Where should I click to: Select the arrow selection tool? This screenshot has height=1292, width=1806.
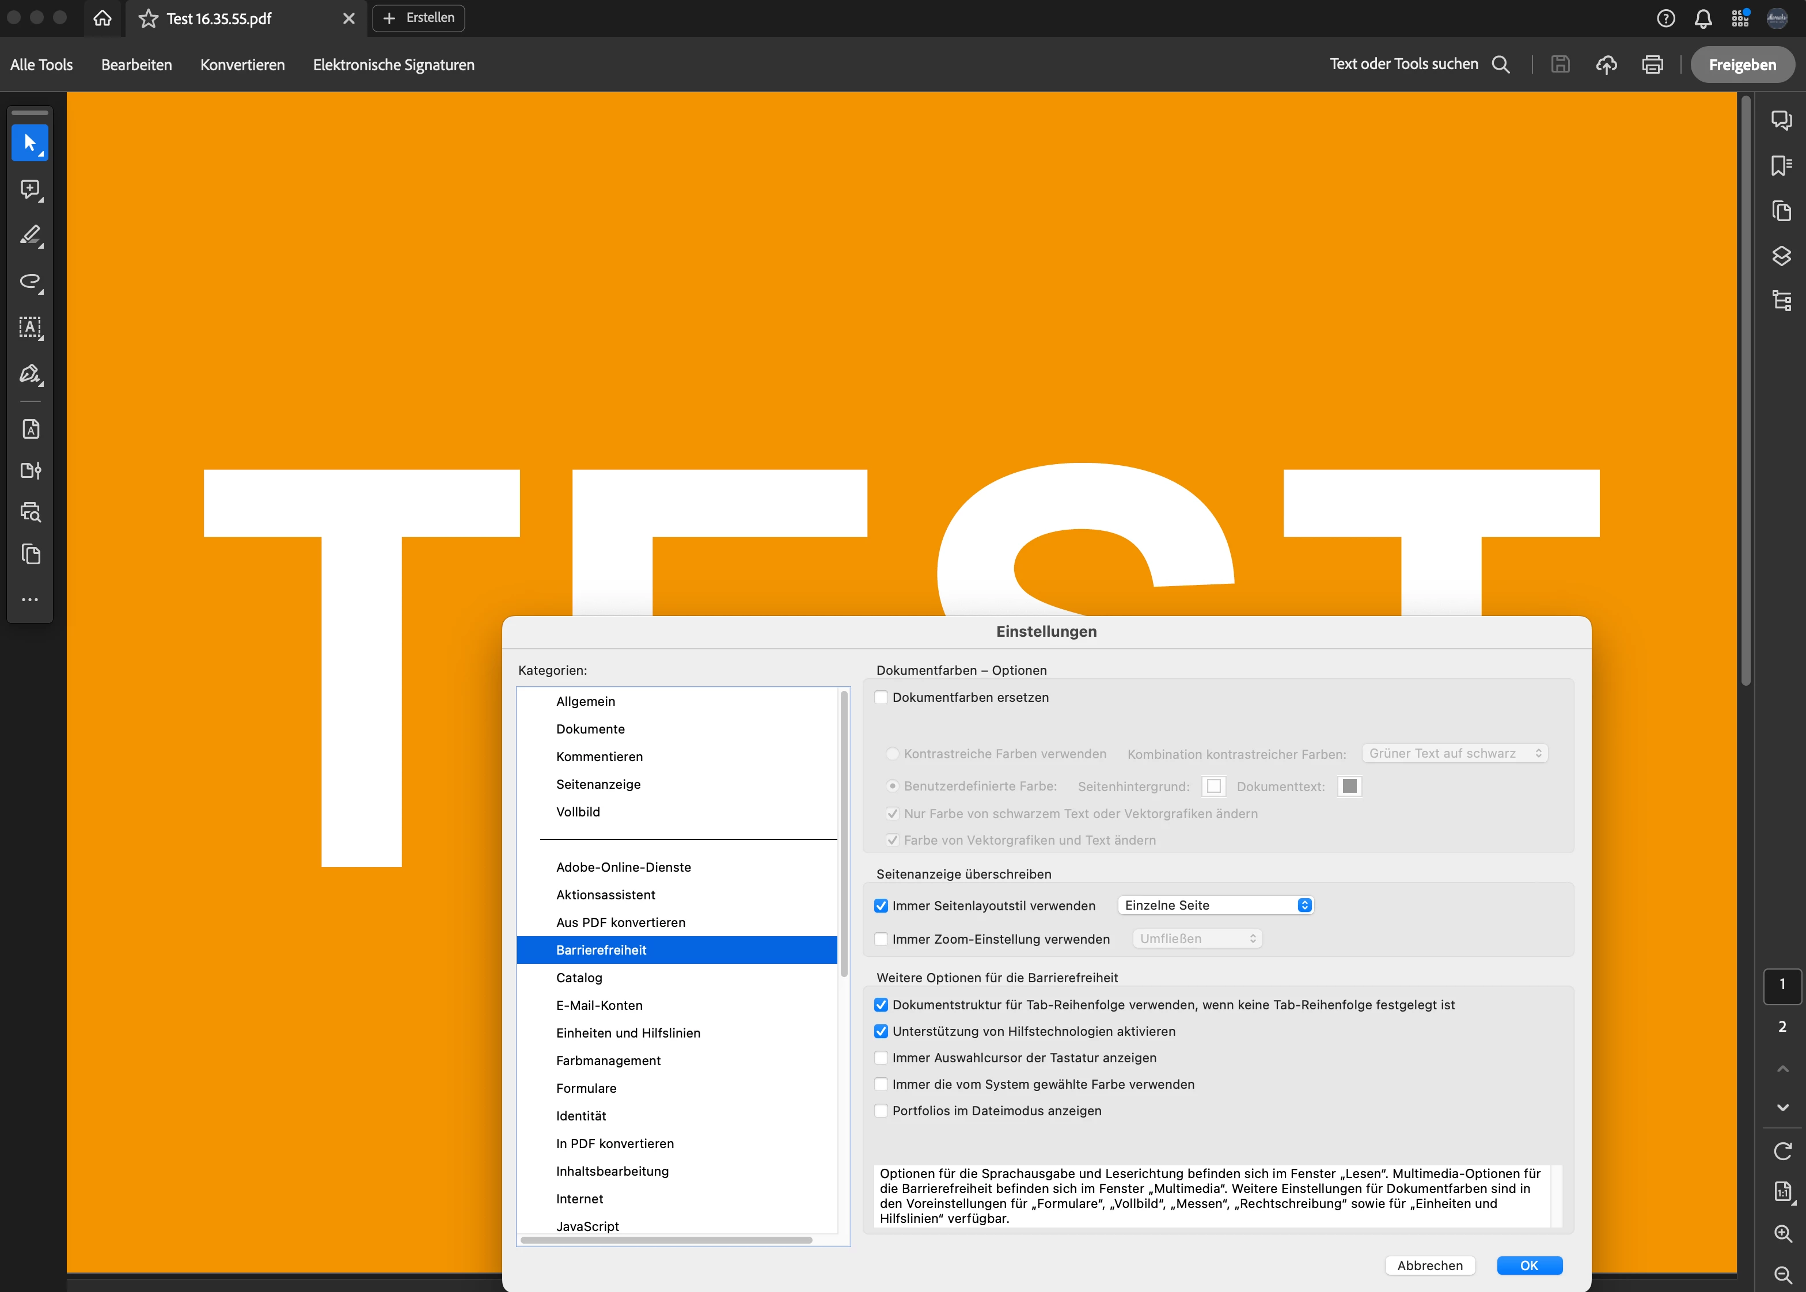pos(29,143)
